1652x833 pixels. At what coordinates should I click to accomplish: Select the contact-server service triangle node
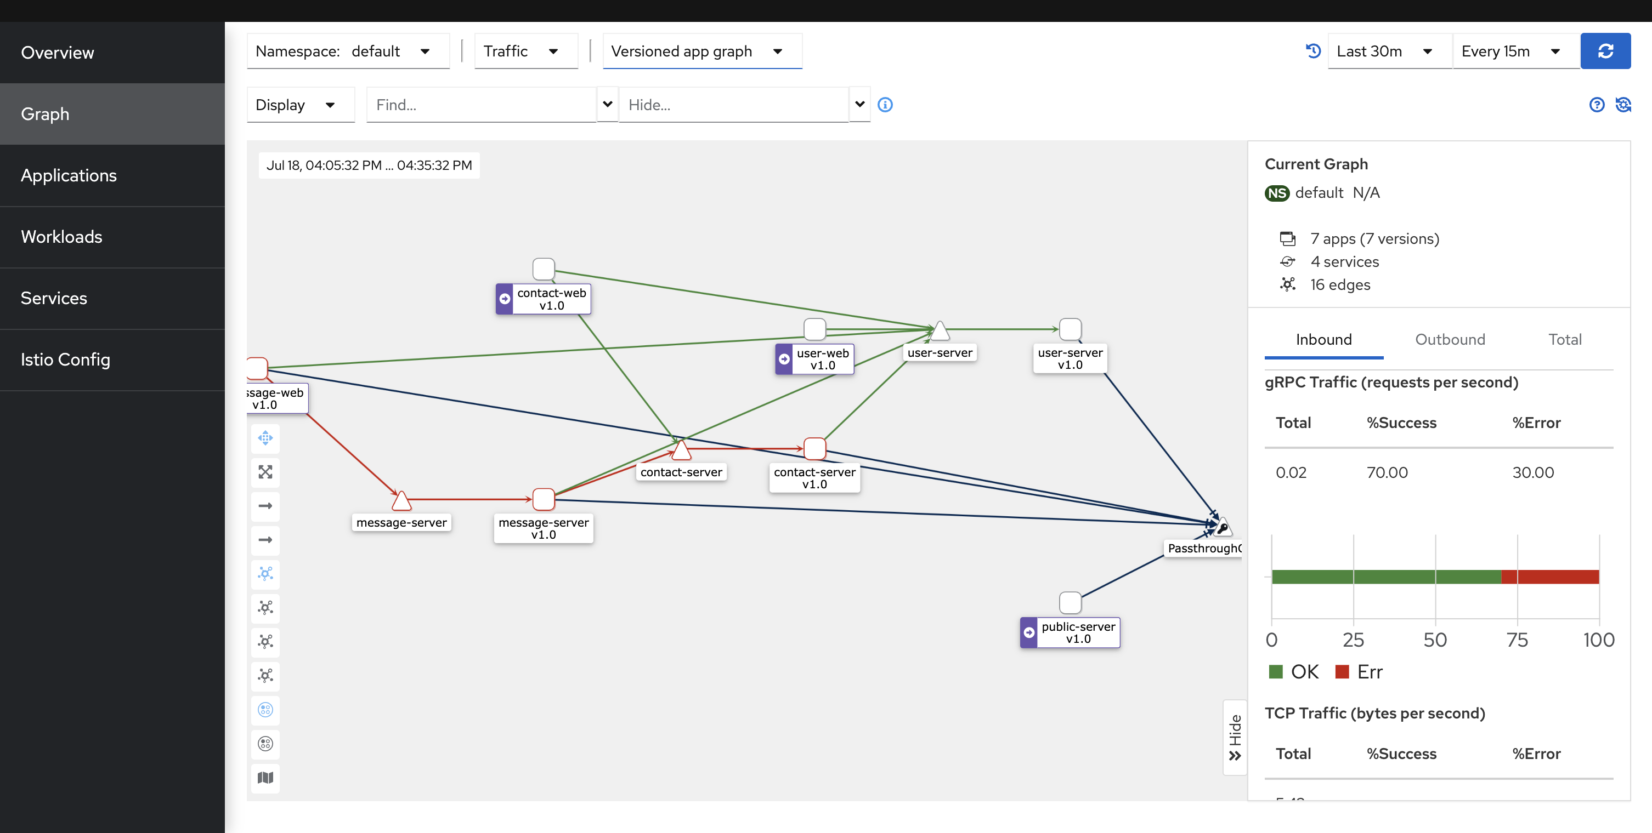coord(681,450)
